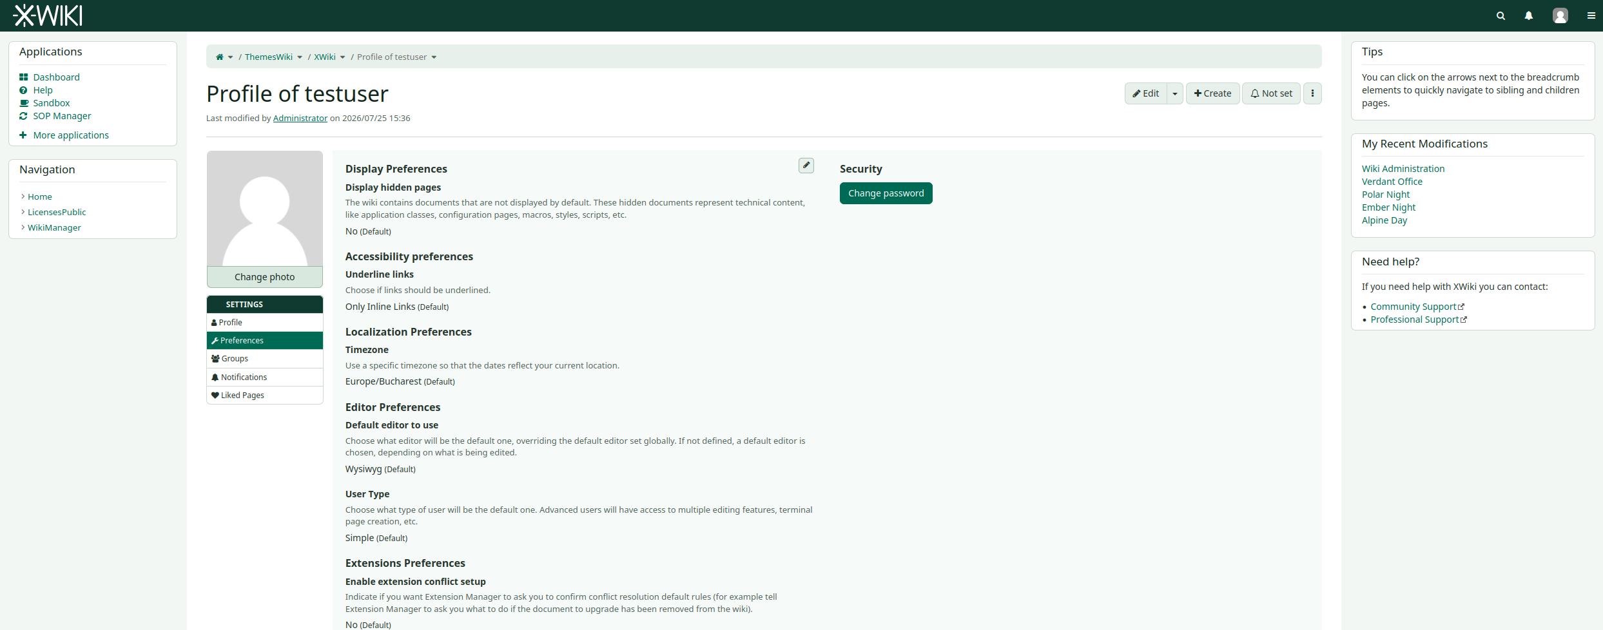Switch to the Profile settings tab

coord(265,323)
